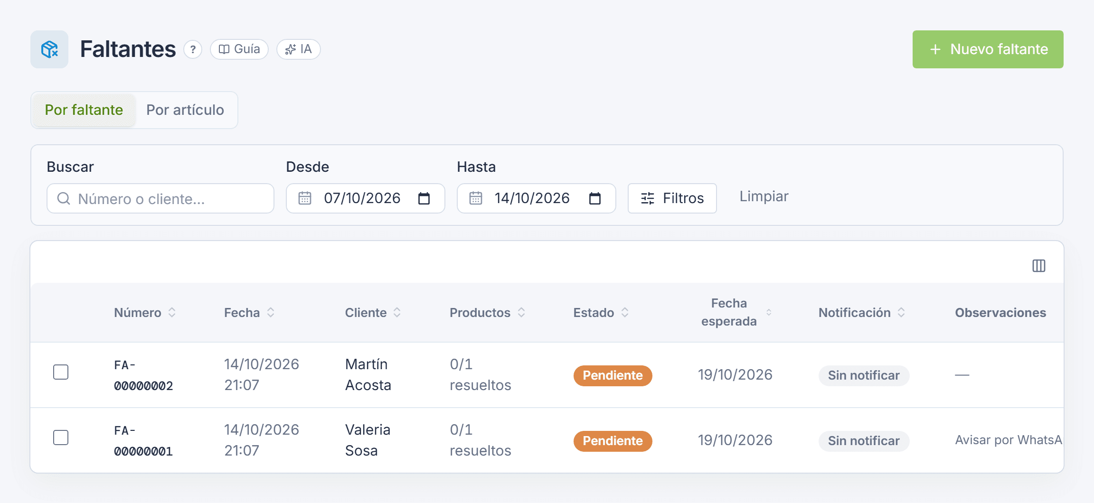1094x503 pixels.
Task: Click Sin notificar badge for Martín Acosta
Action: coord(864,375)
